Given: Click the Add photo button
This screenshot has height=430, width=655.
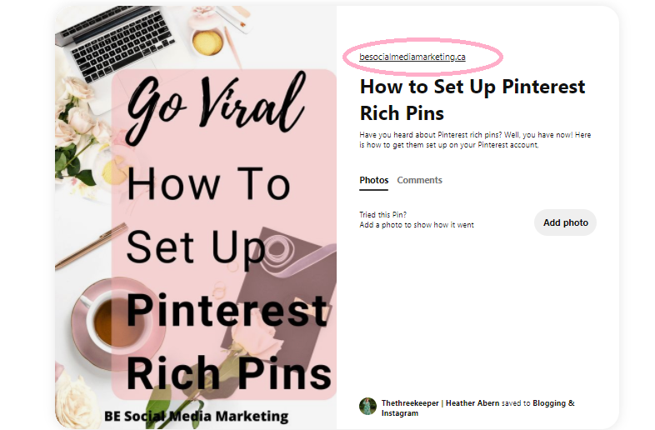Looking at the screenshot, I should pos(565,222).
